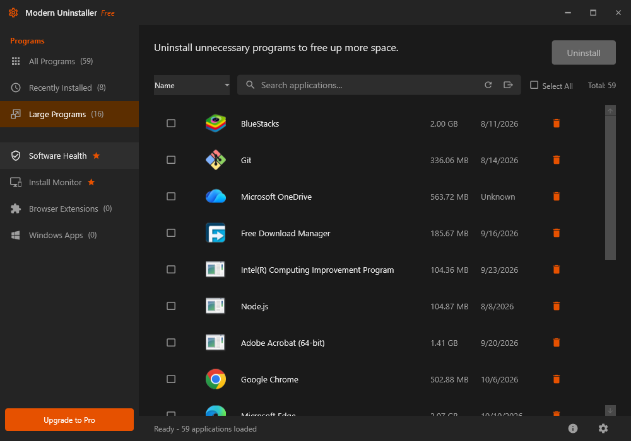The width and height of the screenshot is (631, 441).
Task: Click the Total: 59 label
Action: [x=601, y=86]
